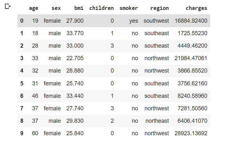Screen dimensions: 249x141
Task: Click the bmi column header
Action: tap(79, 8)
